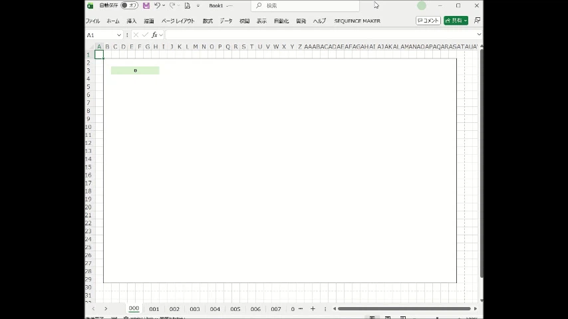Show previous sheet tabs with left arrow
568x319 pixels.
(x=94, y=309)
